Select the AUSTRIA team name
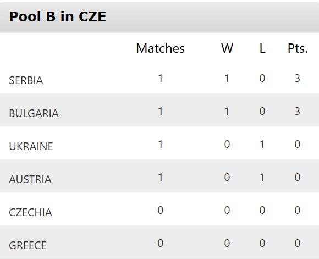This screenshot has height=259, width=319. (30, 179)
